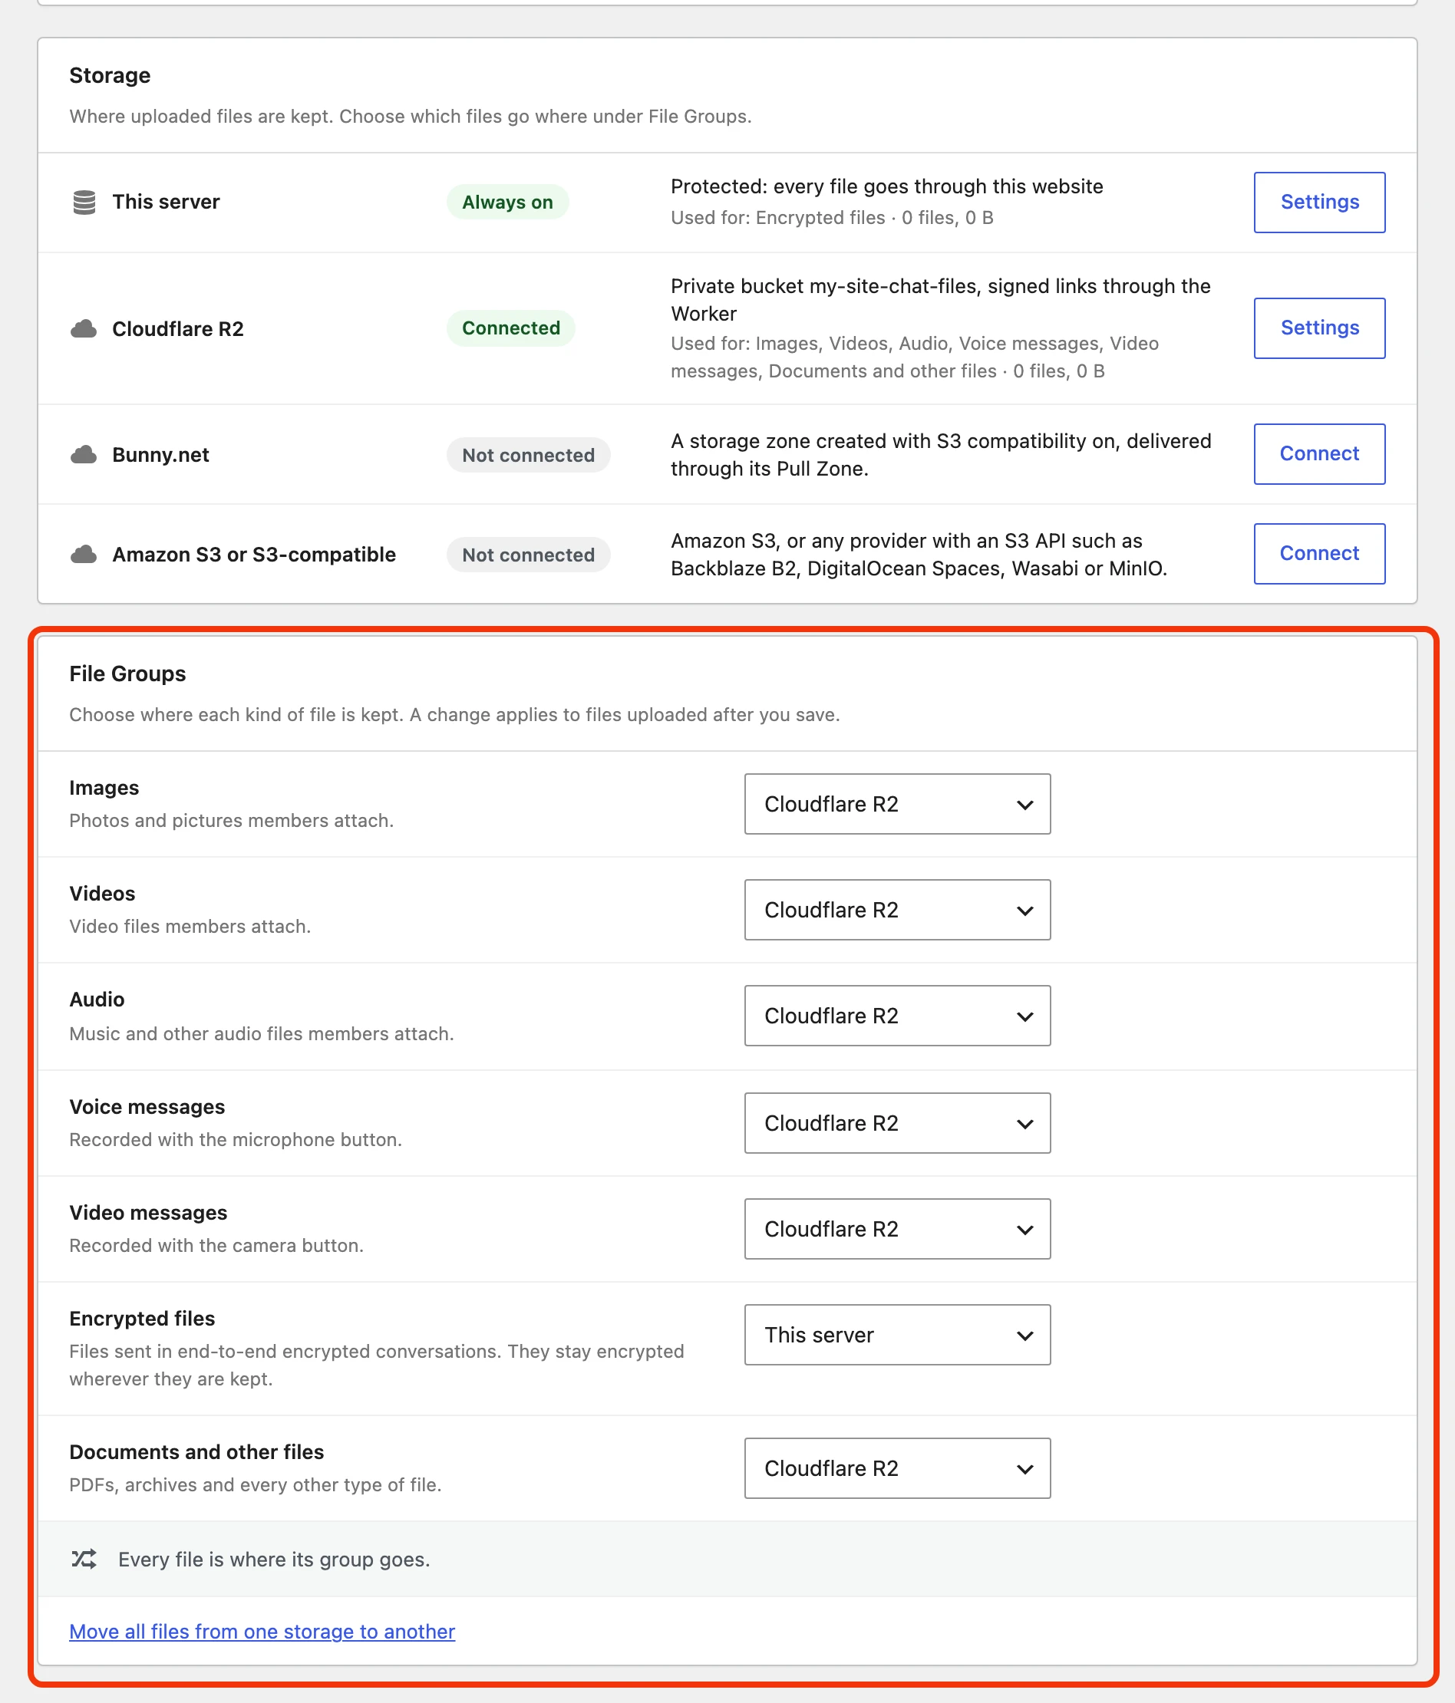Click Amazon S3's Not connected badge

[x=528, y=555]
